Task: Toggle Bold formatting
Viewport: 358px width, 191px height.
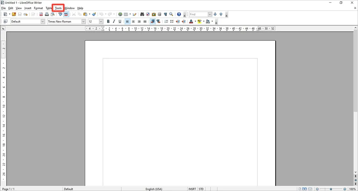Action: (108, 21)
